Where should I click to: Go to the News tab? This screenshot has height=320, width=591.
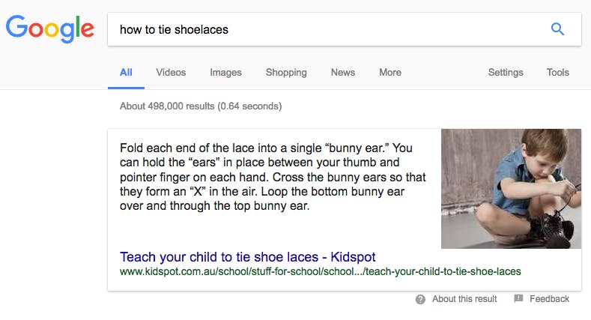[x=343, y=73]
